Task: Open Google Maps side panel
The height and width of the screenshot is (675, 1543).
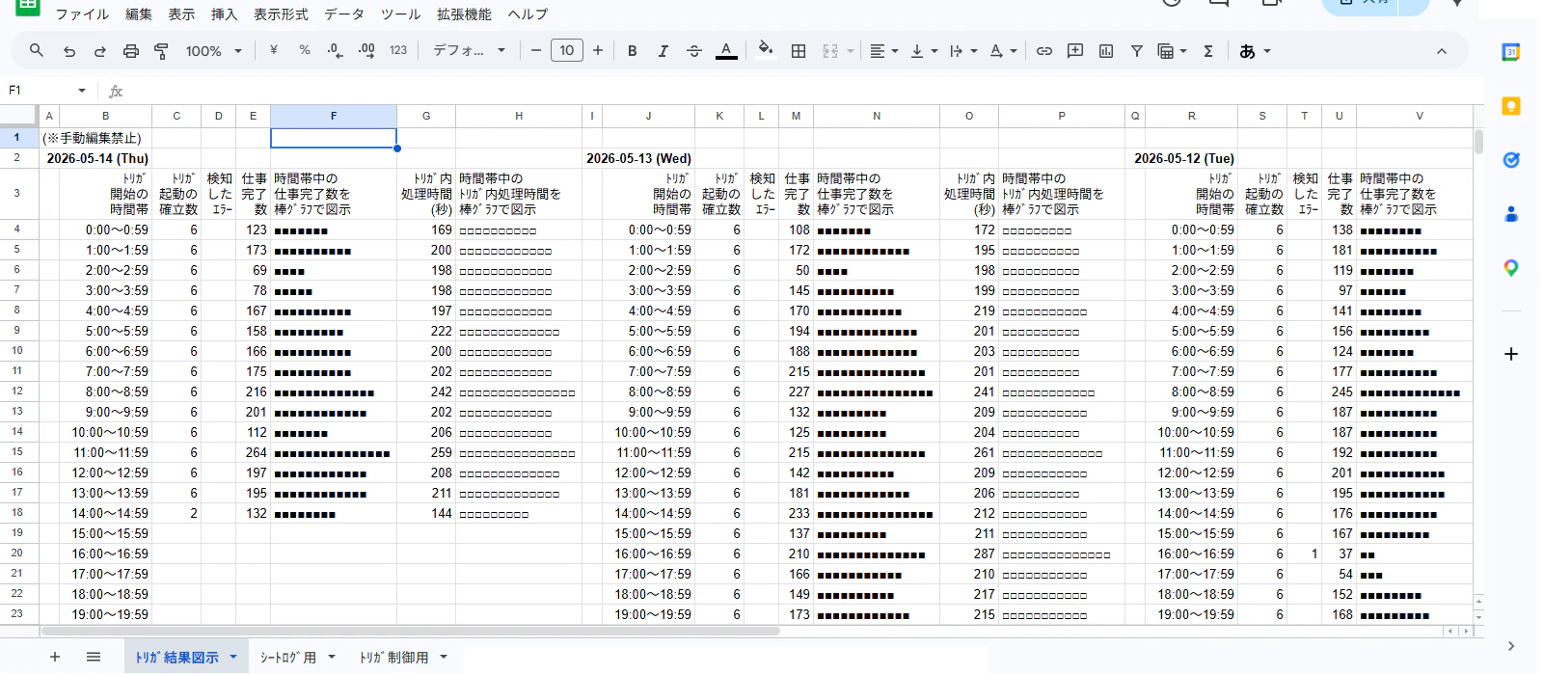Action: pyautogui.click(x=1511, y=268)
